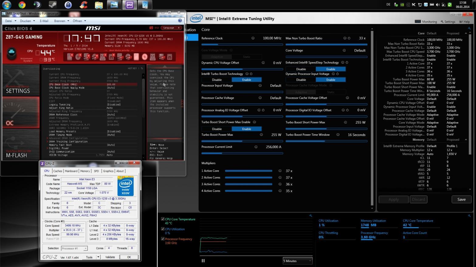Screen dimensions: 476x267
Task: Open Google Chrome from the taskbar
Action: [22, 5]
